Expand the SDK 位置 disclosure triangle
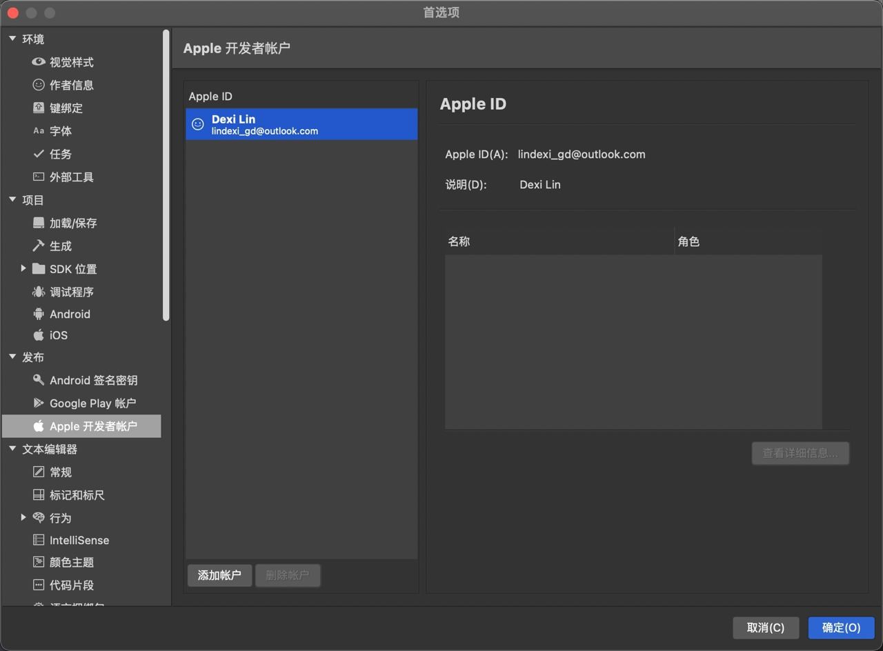Screen dimensions: 883x651 tap(23, 269)
